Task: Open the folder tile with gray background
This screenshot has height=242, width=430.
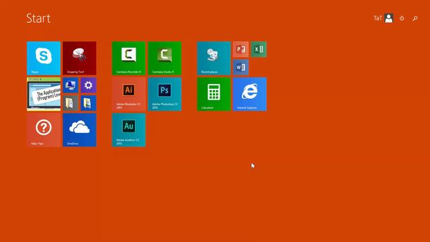Action: pyautogui.click(x=71, y=103)
